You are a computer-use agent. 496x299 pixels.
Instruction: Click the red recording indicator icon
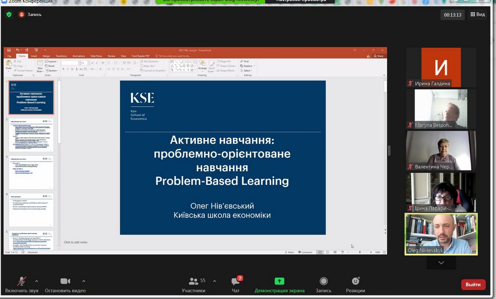pos(21,15)
